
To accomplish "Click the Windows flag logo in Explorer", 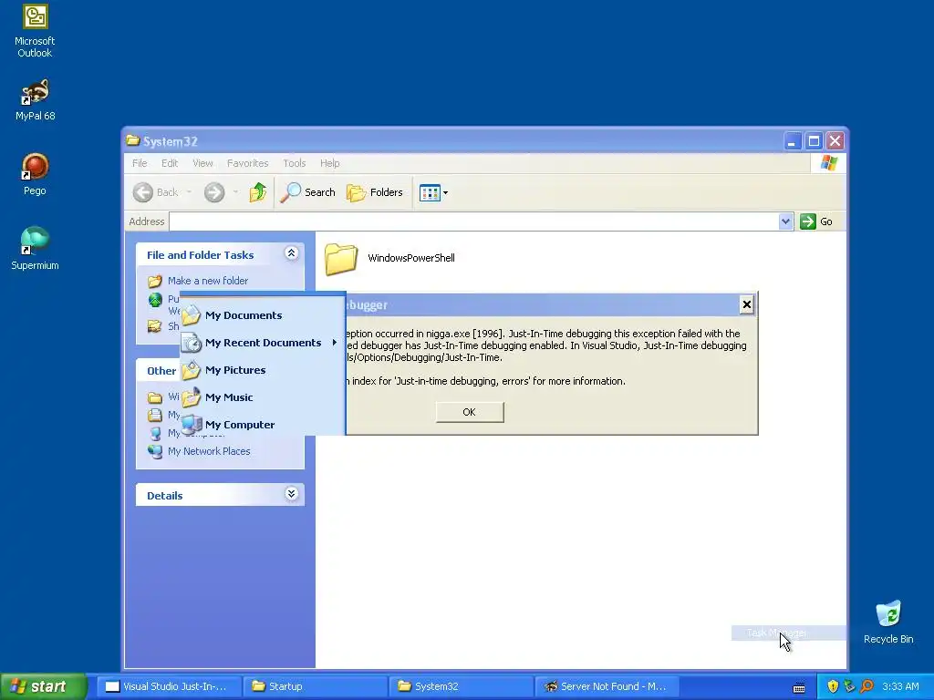I will click(828, 162).
